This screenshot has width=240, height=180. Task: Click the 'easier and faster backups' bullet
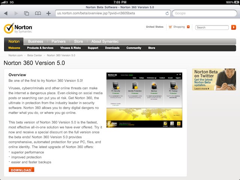point(31,162)
